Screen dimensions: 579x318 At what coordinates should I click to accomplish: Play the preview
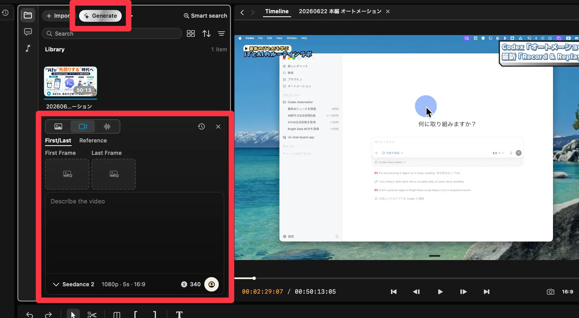pos(440,292)
